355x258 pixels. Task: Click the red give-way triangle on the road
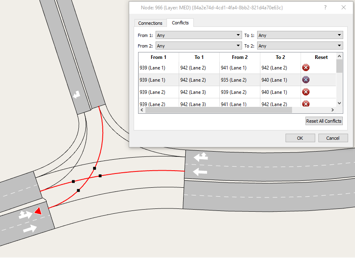coord(38,211)
